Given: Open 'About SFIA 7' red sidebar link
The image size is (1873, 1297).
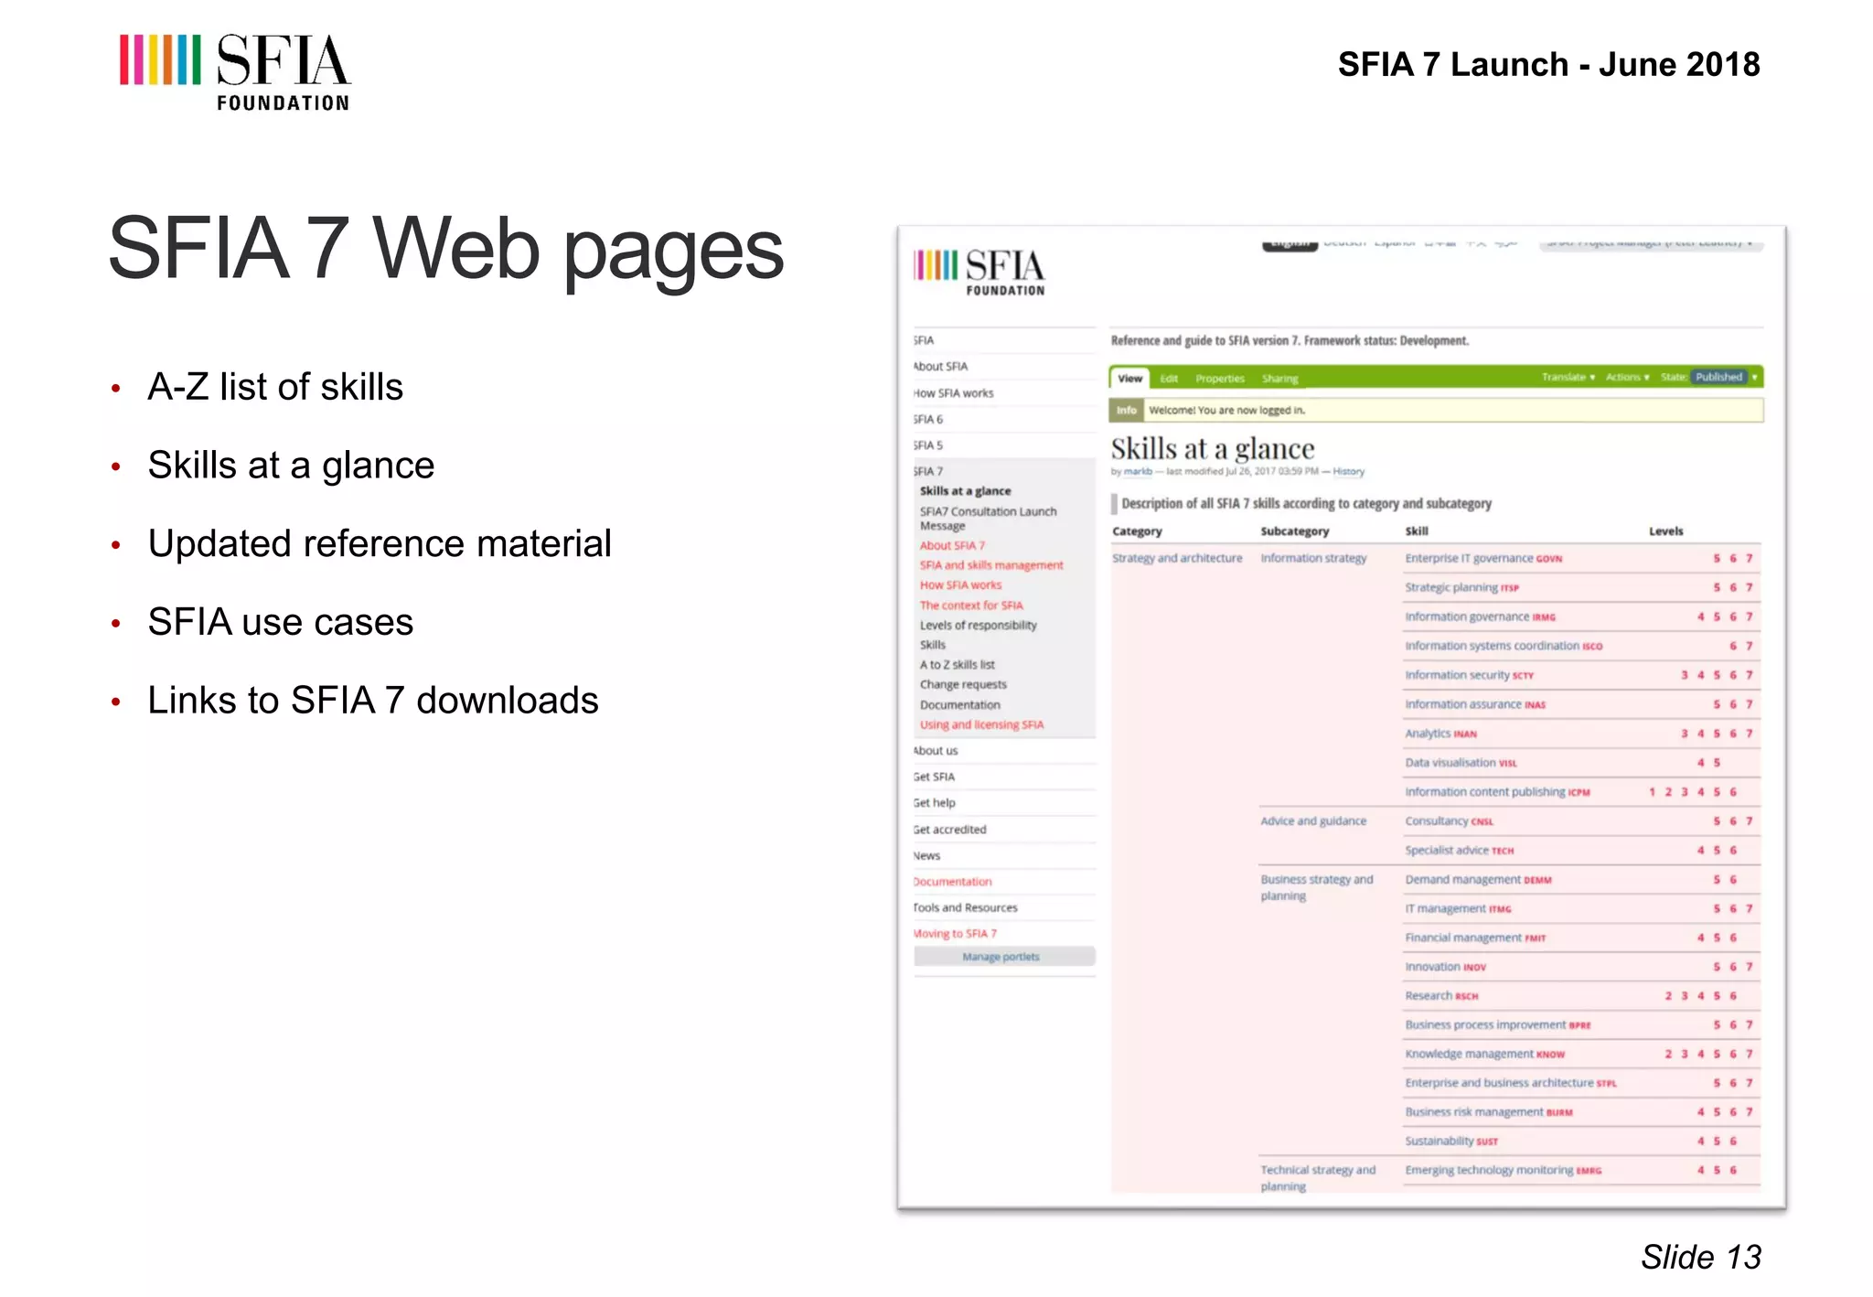Looking at the screenshot, I should coord(952,546).
